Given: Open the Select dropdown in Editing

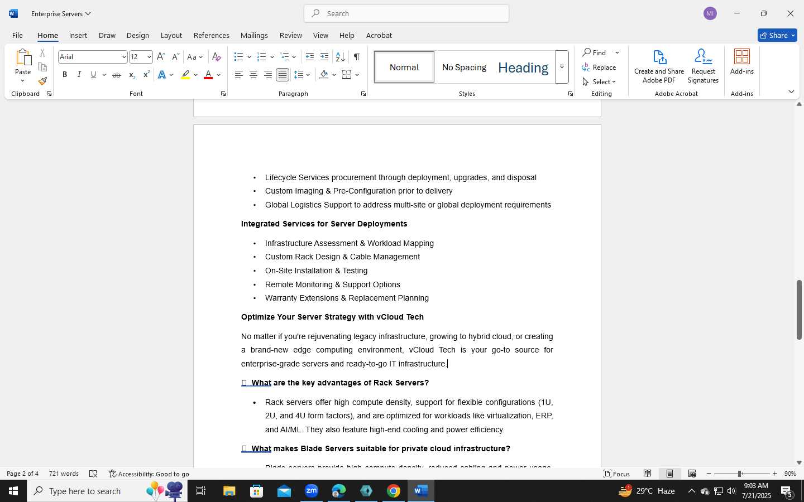Looking at the screenshot, I should pos(599,82).
